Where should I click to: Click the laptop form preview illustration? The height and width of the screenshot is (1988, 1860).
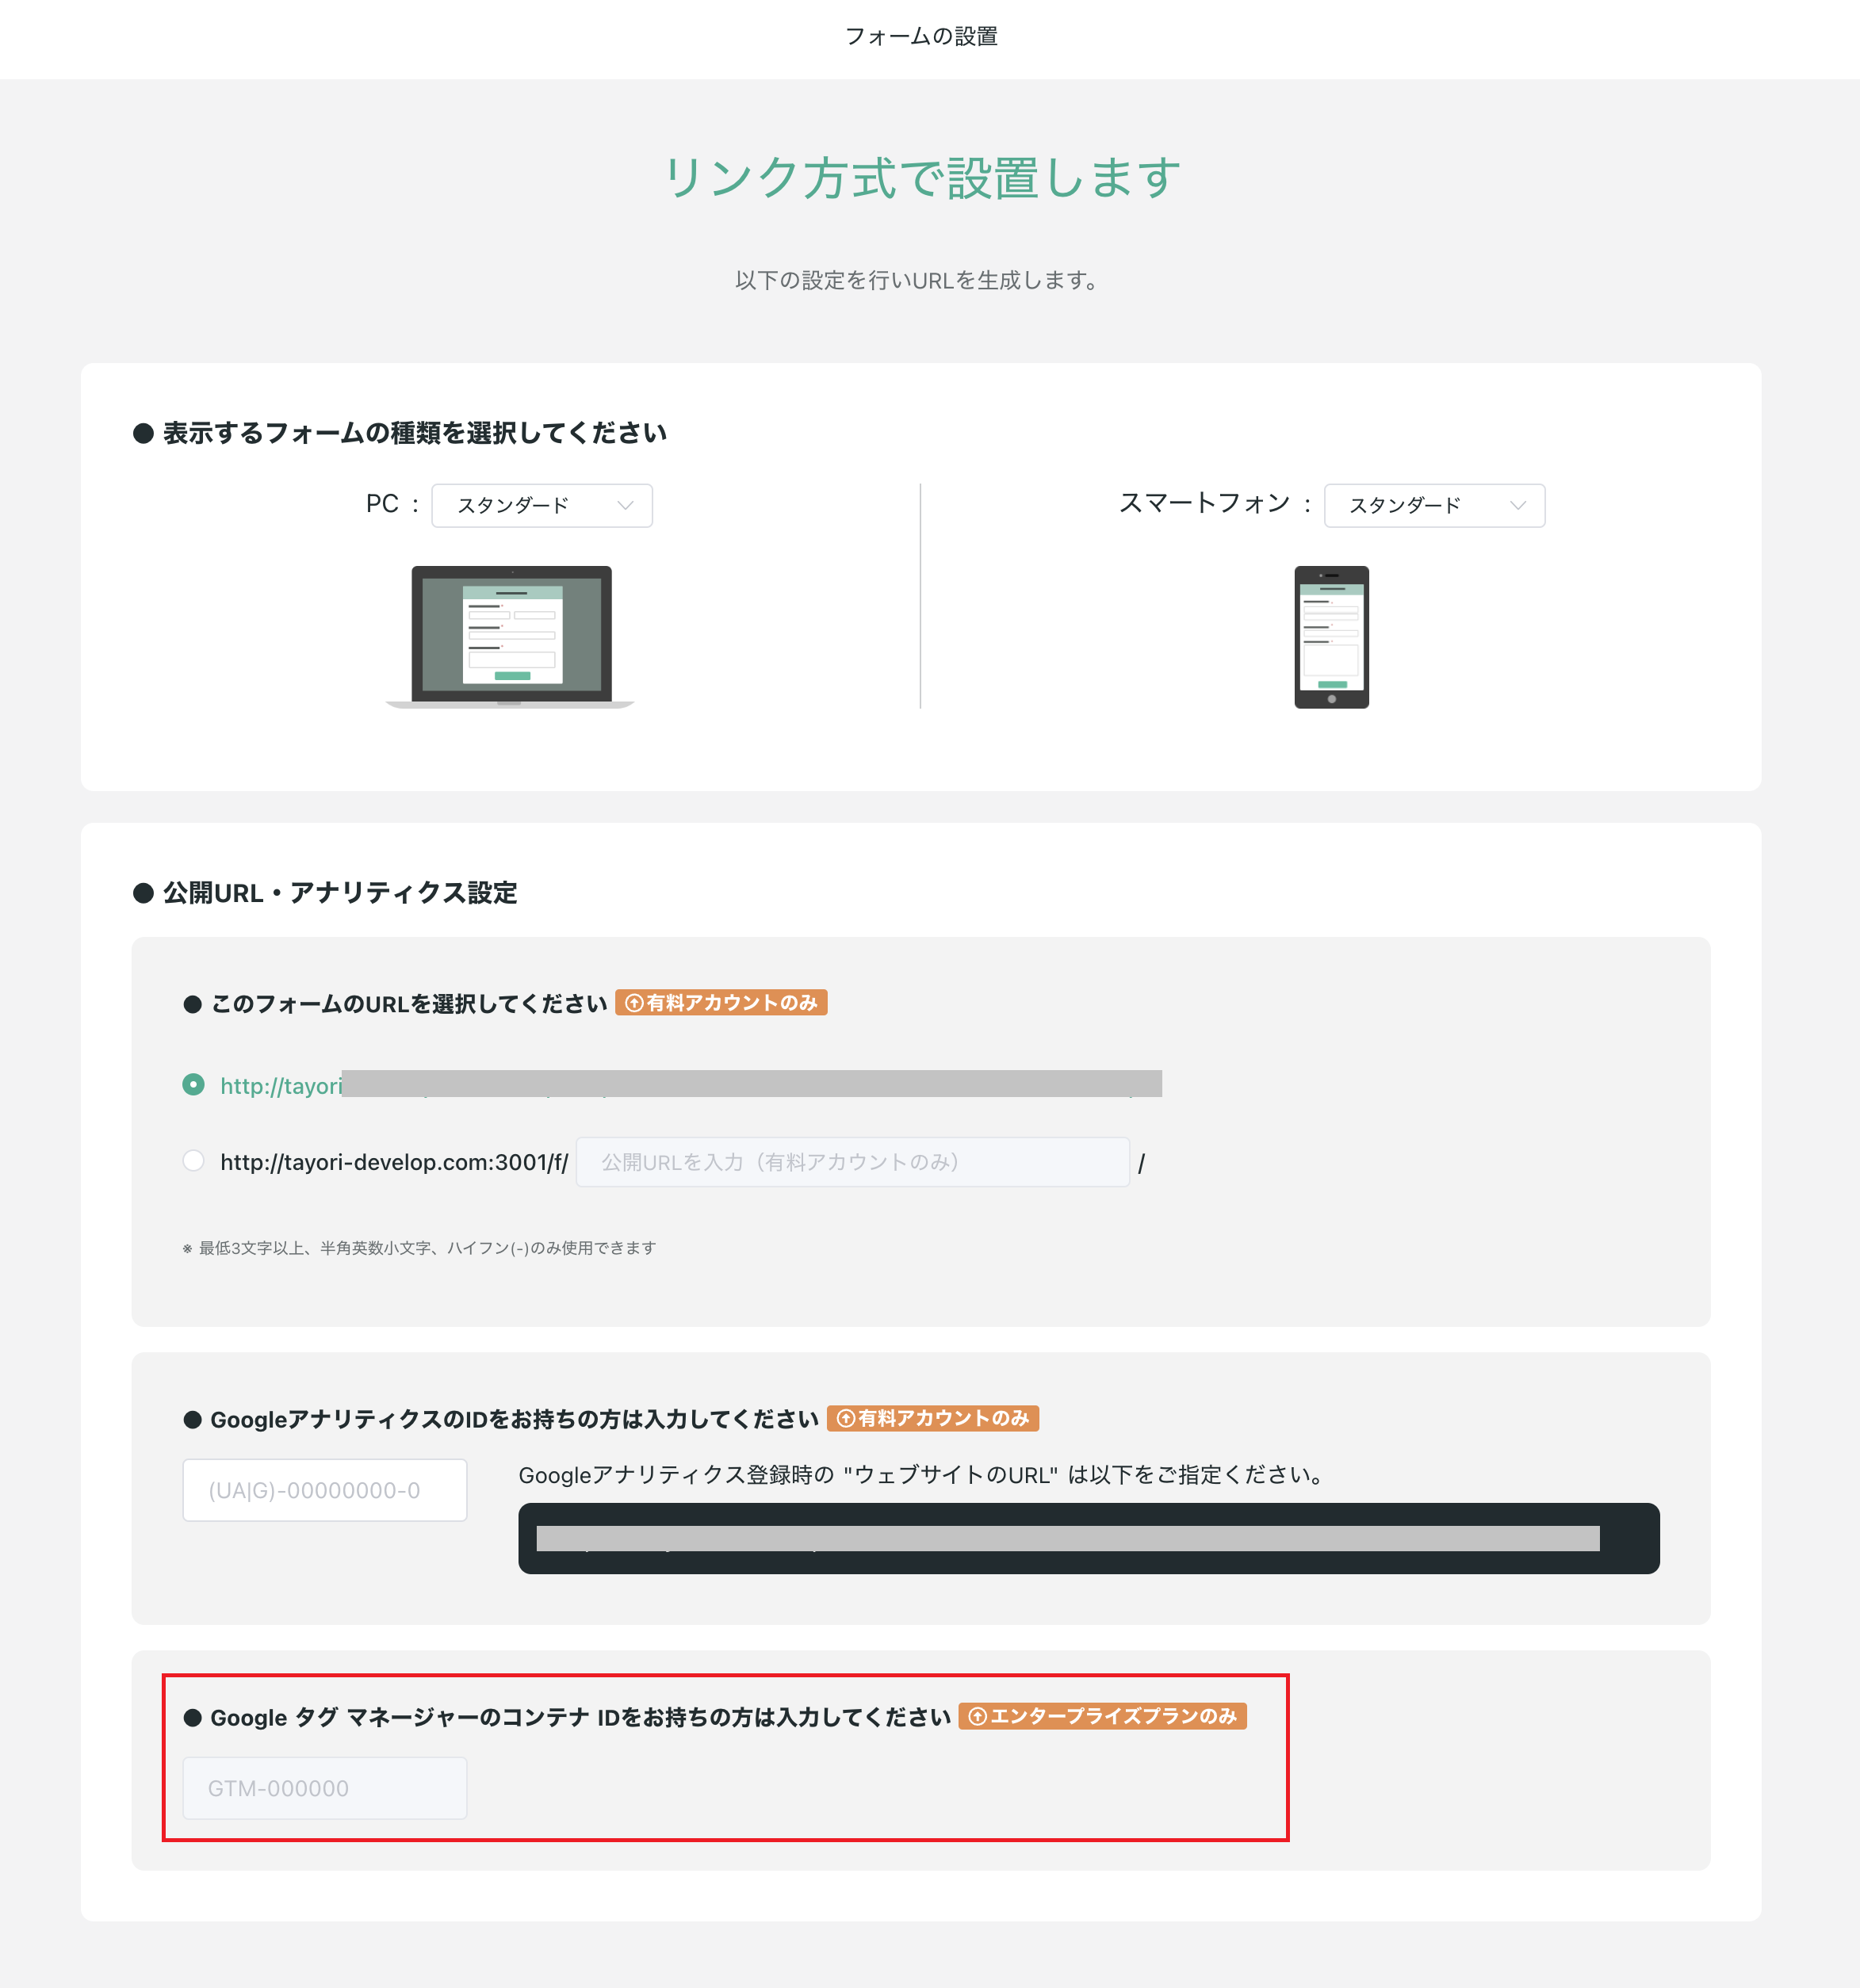510,636
